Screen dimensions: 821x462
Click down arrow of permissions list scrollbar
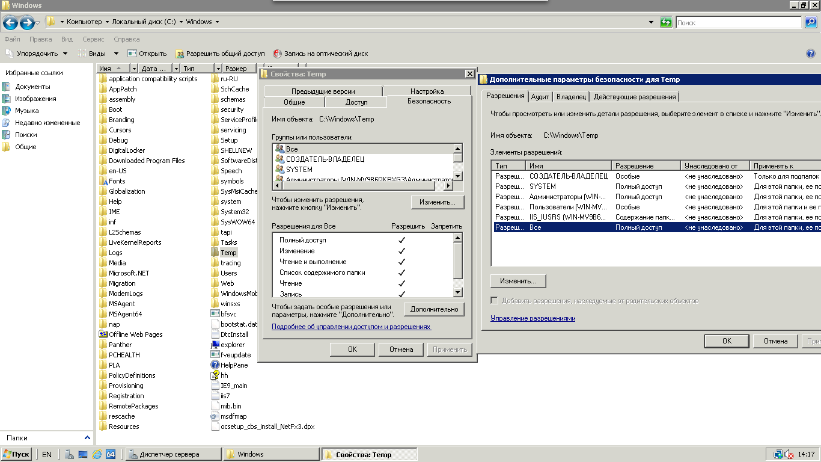tap(458, 292)
